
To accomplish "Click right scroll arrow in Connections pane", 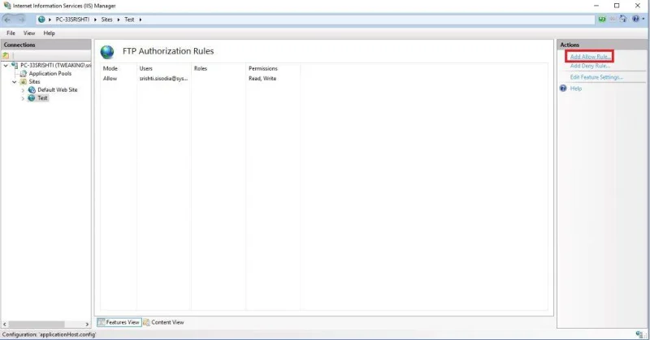I will [x=87, y=325].
